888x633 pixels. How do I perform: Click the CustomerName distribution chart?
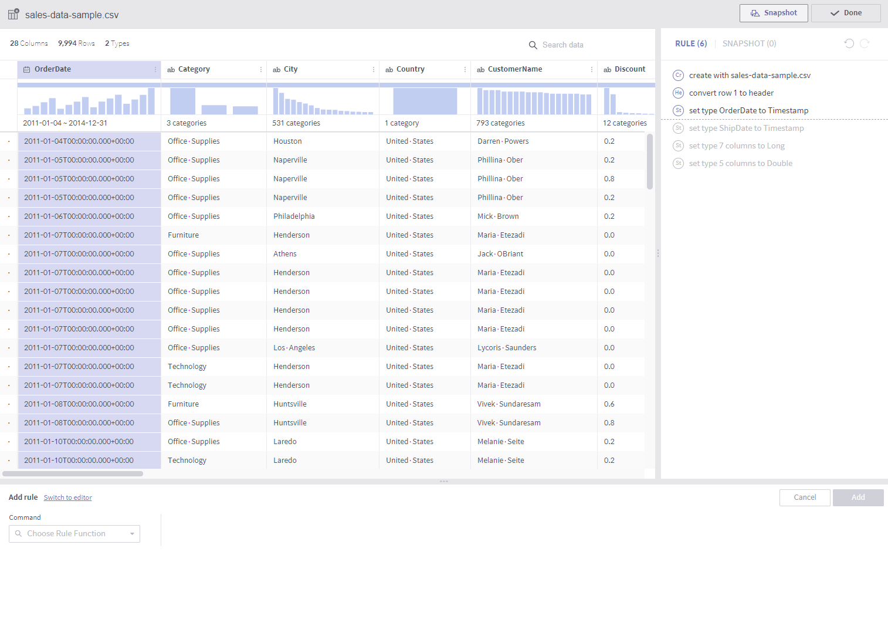534,101
